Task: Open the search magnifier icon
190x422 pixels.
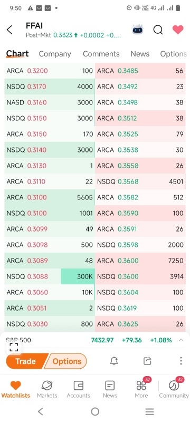Action: 158,30
